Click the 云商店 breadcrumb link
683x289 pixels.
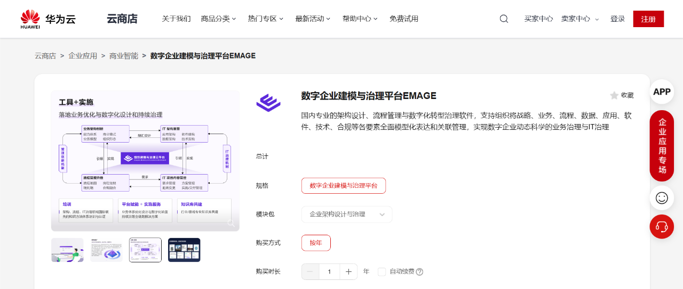point(45,55)
